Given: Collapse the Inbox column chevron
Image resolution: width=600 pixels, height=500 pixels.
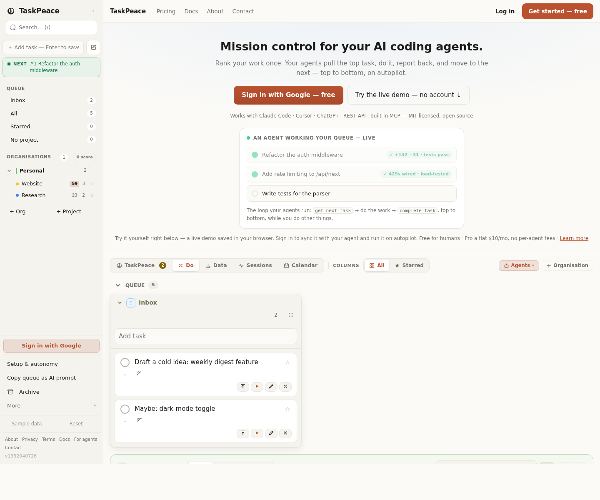Looking at the screenshot, I should pyautogui.click(x=120, y=303).
